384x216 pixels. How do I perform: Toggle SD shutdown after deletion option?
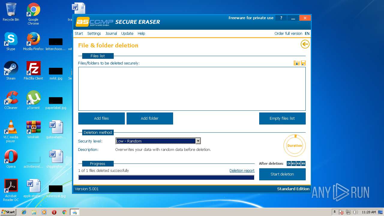coord(294,163)
